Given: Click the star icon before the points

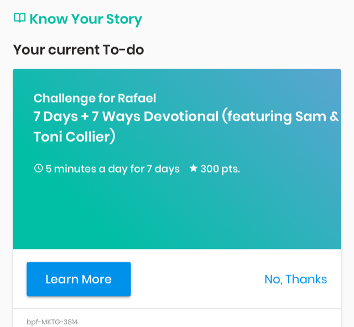Looking at the screenshot, I should pyautogui.click(x=193, y=168).
